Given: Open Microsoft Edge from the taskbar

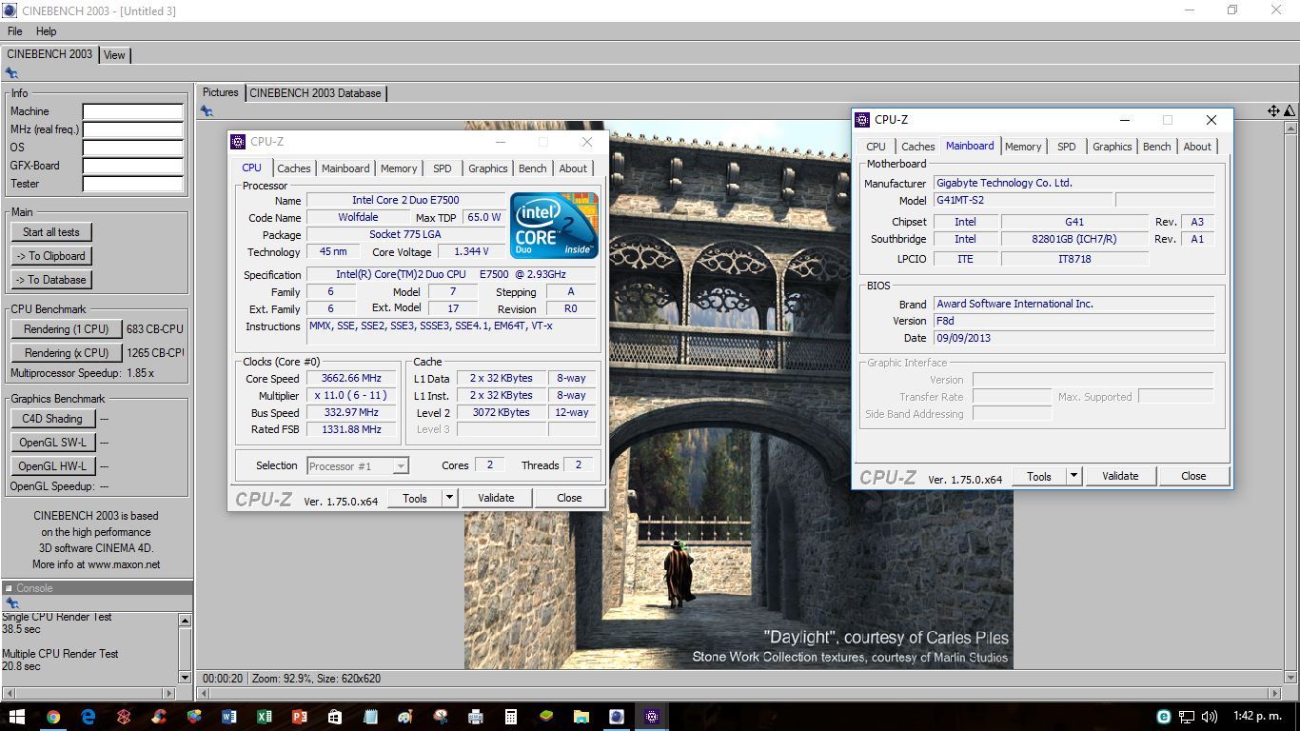Looking at the screenshot, I should point(89,717).
